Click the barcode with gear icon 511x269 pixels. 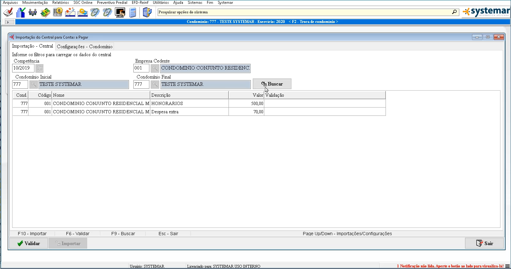point(58,12)
